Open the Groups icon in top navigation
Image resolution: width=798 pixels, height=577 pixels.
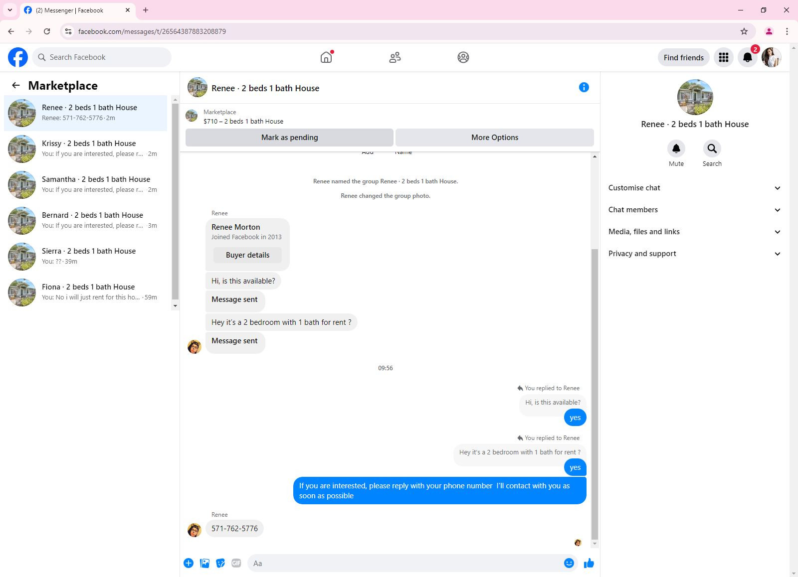(x=463, y=57)
